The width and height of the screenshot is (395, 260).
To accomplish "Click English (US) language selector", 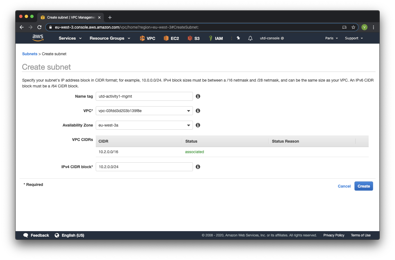I will pos(73,235).
